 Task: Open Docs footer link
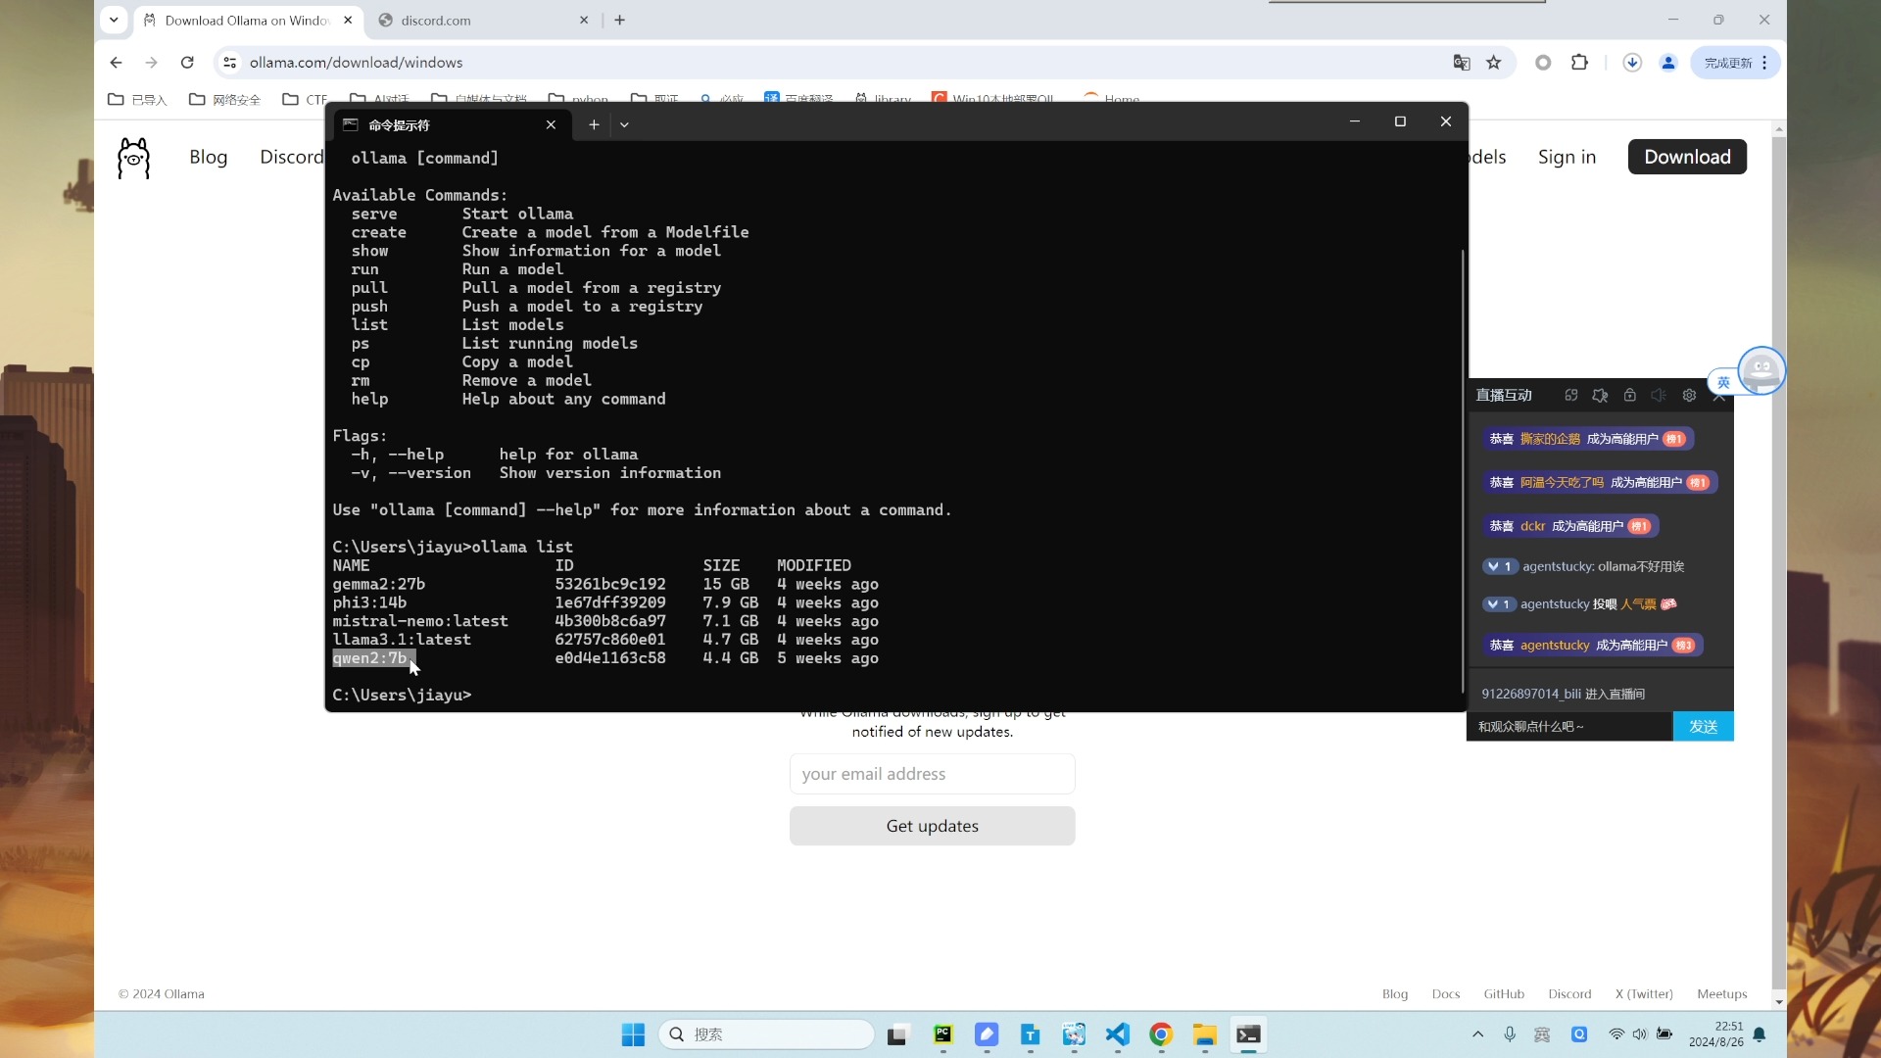[x=1446, y=994]
